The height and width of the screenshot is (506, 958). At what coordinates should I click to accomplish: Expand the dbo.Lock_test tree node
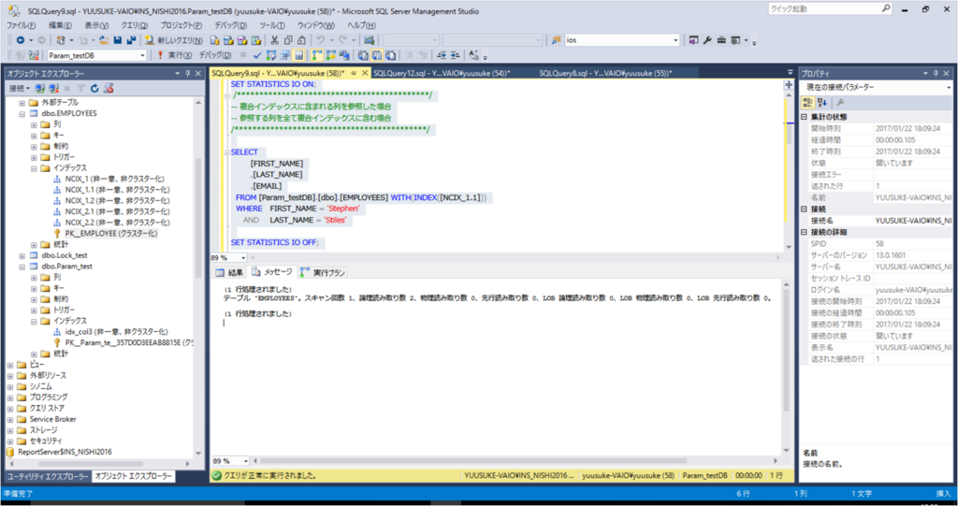[22, 255]
